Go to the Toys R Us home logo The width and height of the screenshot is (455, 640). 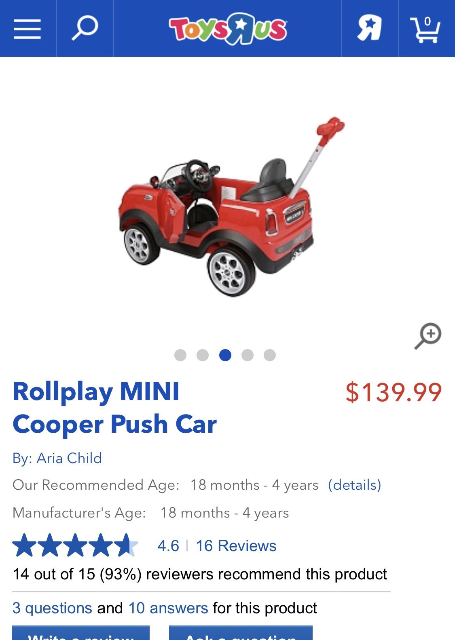click(228, 29)
